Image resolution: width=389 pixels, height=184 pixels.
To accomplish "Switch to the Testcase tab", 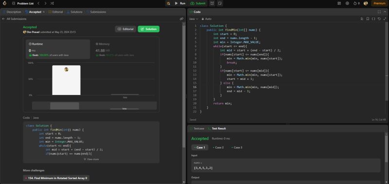I will pos(197,129).
